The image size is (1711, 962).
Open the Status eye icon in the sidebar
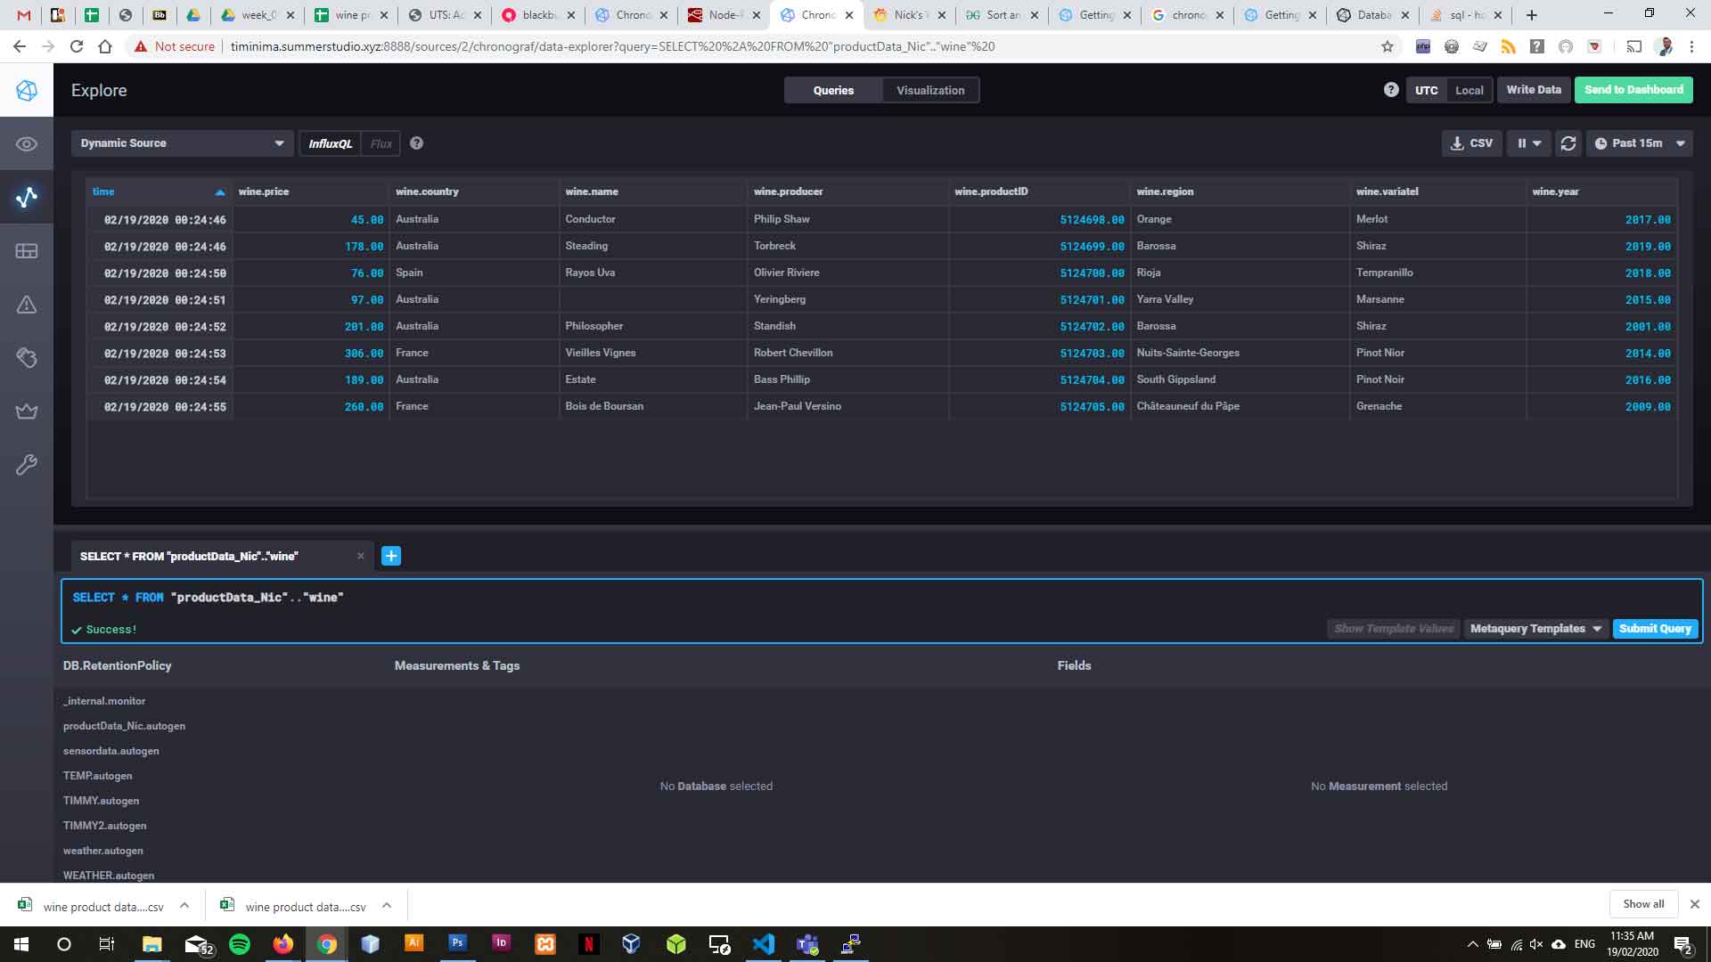coord(27,144)
